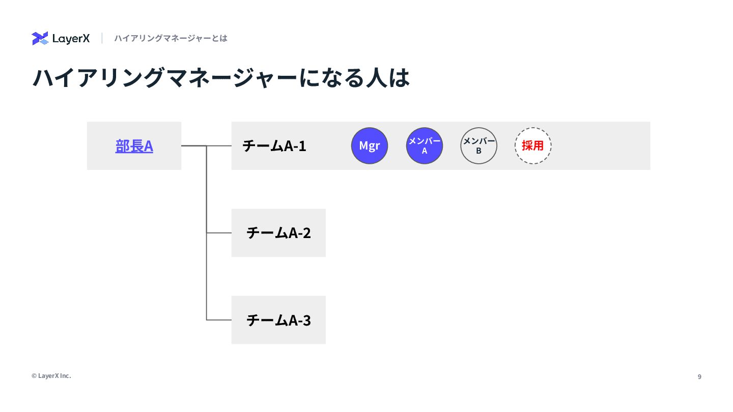This screenshot has height=412, width=733.
Task: Select the white メンバーB circle
Action: pyautogui.click(x=479, y=146)
